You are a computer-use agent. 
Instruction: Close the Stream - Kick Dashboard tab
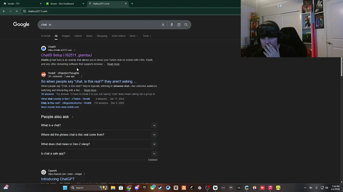coord(83,3)
